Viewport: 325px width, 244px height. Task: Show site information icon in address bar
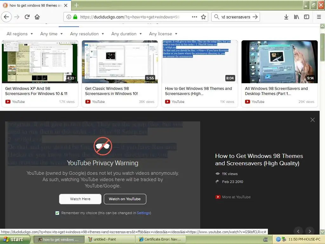[69, 17]
